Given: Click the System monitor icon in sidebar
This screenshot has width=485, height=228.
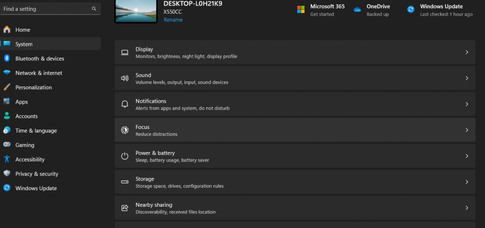Looking at the screenshot, I should (7, 44).
